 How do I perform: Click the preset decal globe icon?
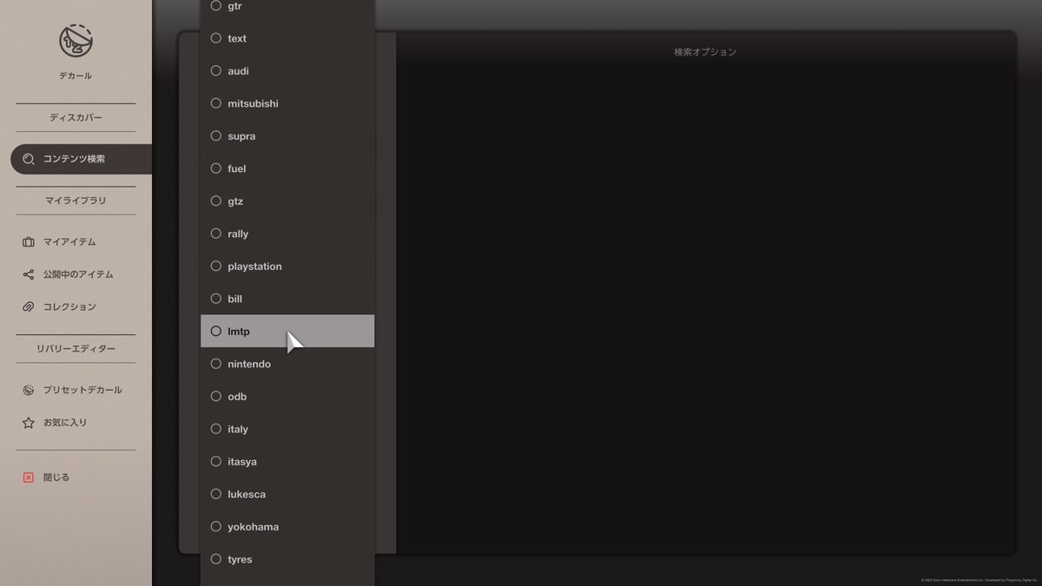29,390
